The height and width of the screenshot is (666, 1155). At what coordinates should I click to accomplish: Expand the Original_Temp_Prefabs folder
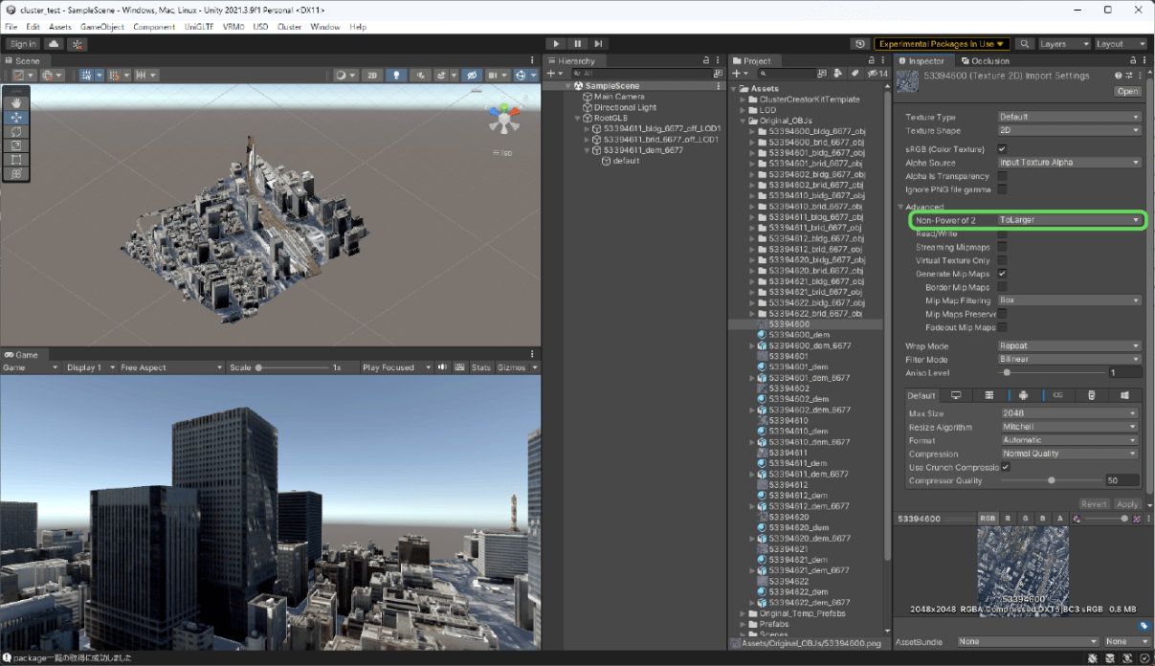[743, 614]
